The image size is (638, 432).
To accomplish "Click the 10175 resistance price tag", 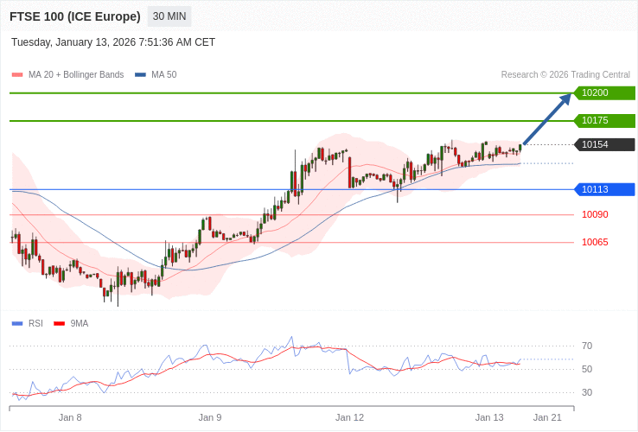I will click(x=604, y=120).
